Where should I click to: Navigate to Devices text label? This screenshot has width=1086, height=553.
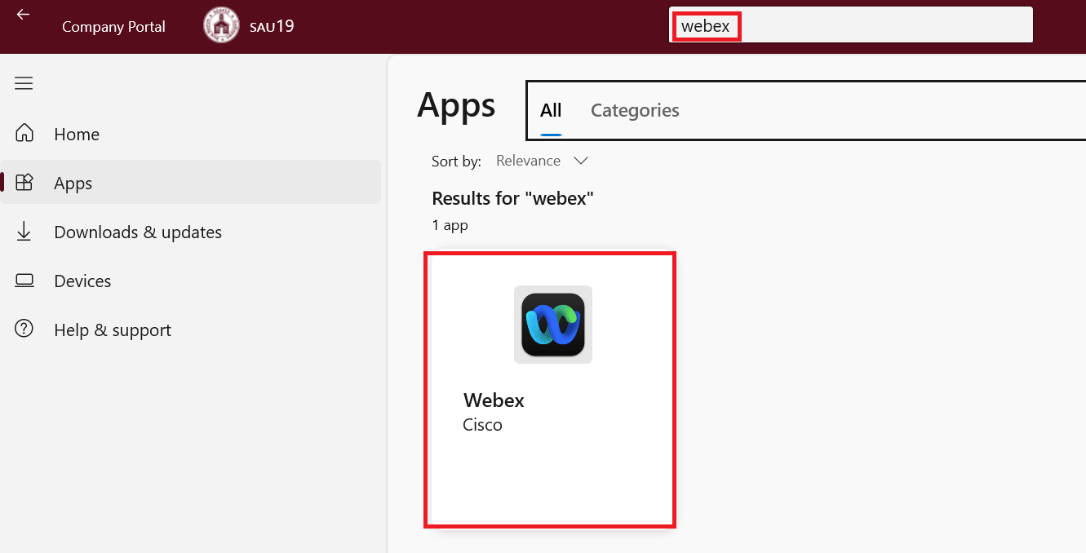(x=82, y=281)
